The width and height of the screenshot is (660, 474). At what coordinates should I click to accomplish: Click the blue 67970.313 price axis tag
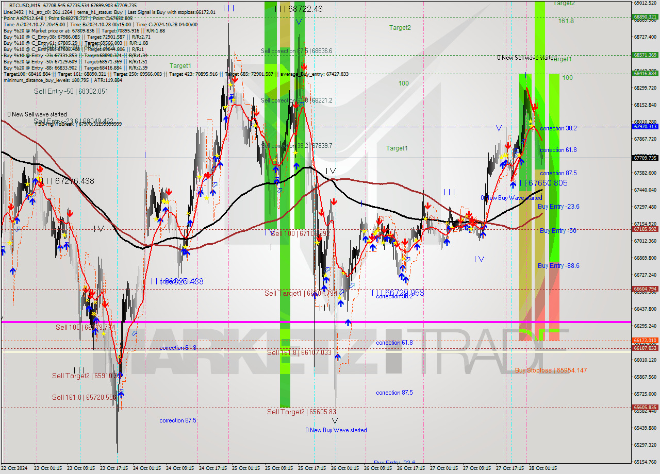coord(645,126)
